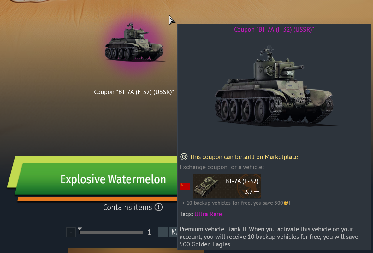Viewport: 373px width, 253px height.
Task: Click the Contains items label
Action: [x=127, y=207]
